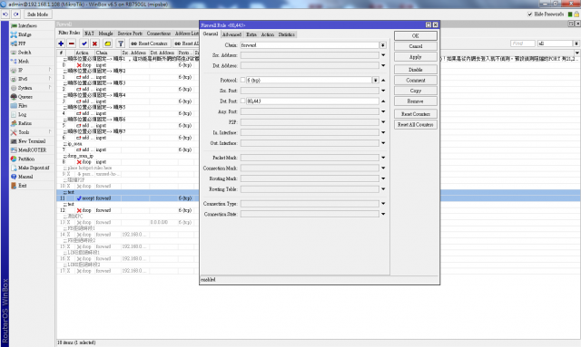Expand the Tools submenu in sidebar

[x=50, y=132]
